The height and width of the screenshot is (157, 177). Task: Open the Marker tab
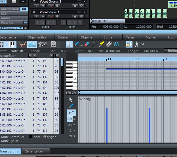[x=151, y=37]
